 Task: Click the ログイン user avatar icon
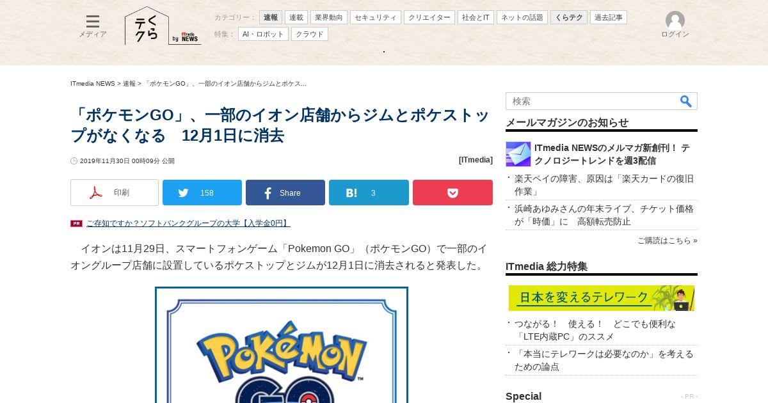(675, 20)
